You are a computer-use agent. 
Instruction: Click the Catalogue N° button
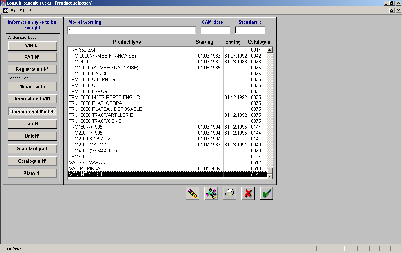coord(32,161)
